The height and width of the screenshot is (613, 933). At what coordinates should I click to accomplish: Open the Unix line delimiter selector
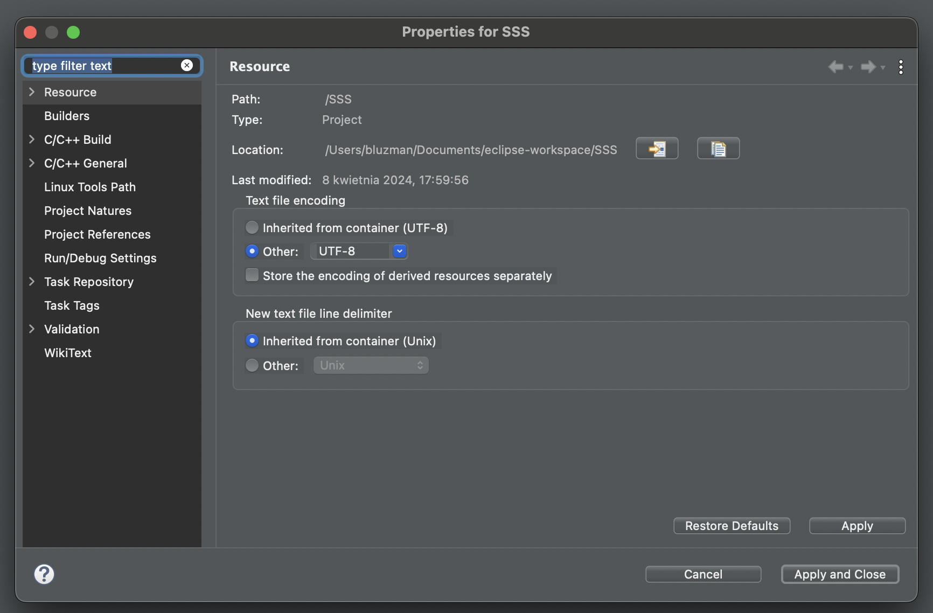(x=371, y=365)
